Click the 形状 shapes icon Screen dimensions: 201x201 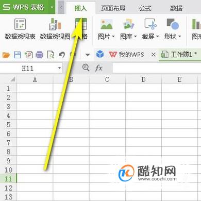point(173,24)
